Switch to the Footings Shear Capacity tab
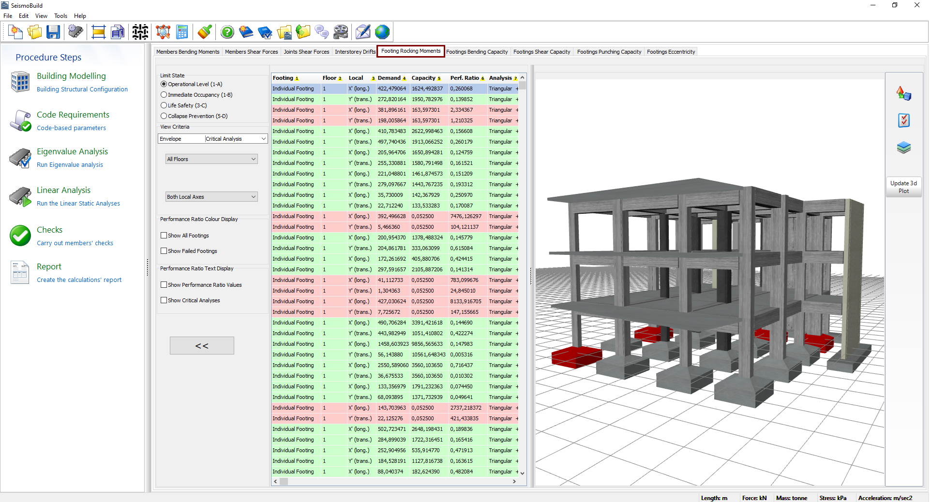 pyautogui.click(x=541, y=52)
